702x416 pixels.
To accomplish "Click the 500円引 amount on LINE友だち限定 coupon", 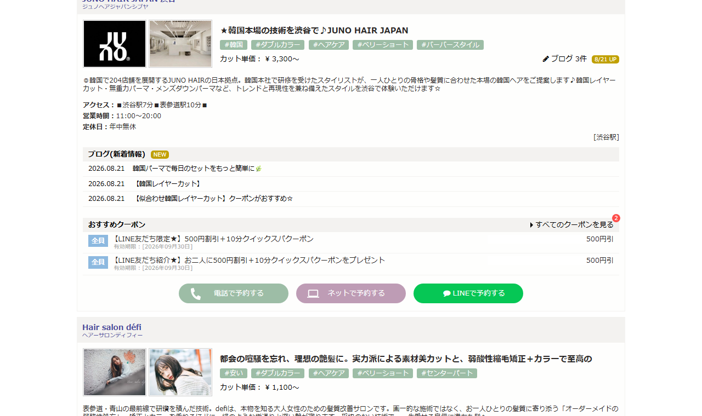I will pyautogui.click(x=600, y=239).
